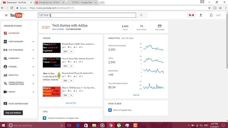
Task: Open the 'What is TOR Browser' video title
Action: click(79, 88)
